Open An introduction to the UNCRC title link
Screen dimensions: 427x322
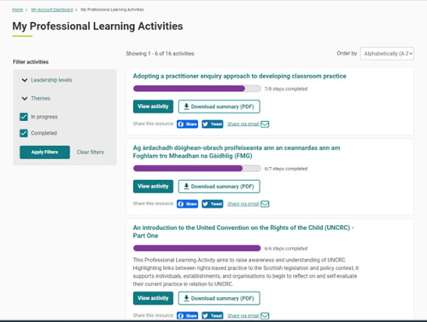tap(243, 232)
